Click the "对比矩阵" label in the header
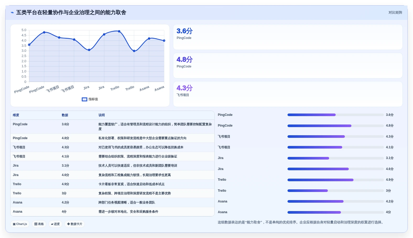The width and height of the screenshot is (413, 238). tap(395, 13)
